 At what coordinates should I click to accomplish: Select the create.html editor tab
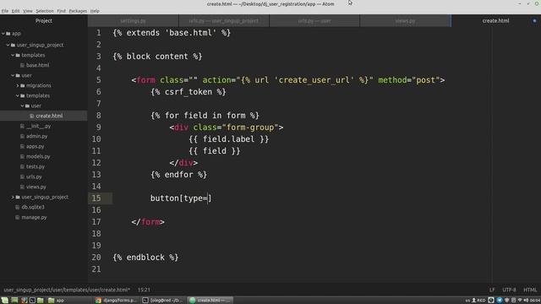[x=495, y=20]
